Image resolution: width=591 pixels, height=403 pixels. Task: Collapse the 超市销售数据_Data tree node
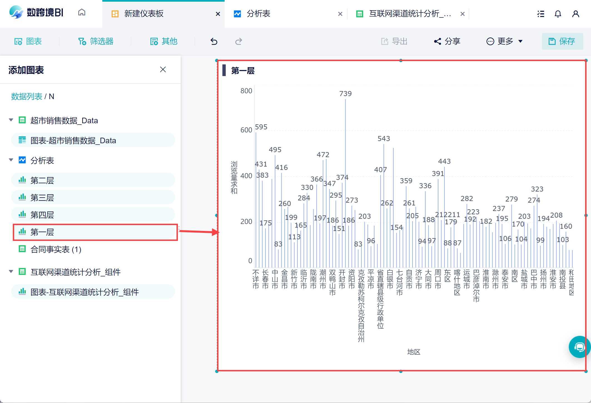[11, 120]
